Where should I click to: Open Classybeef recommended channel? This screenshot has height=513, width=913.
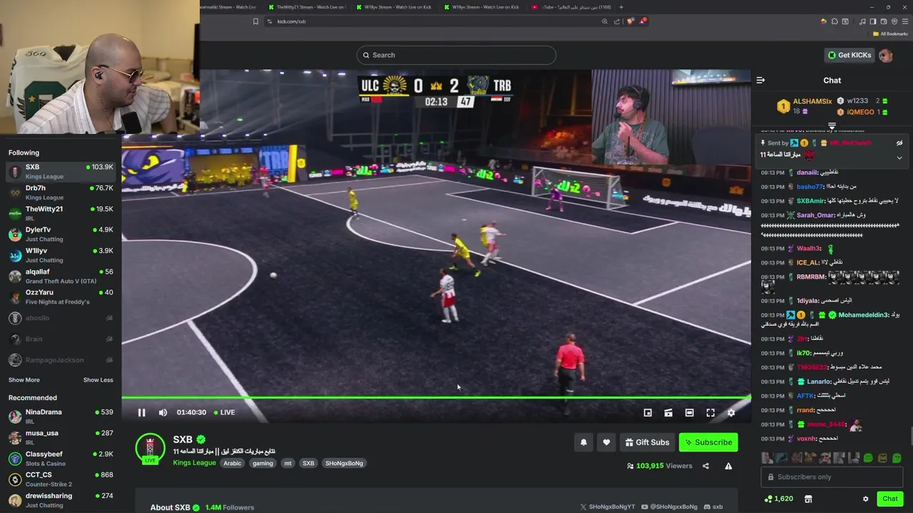click(x=61, y=458)
